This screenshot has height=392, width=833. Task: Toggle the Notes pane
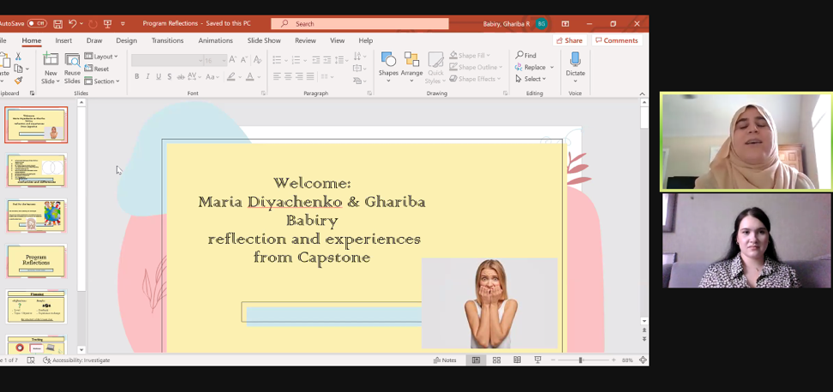pos(445,360)
